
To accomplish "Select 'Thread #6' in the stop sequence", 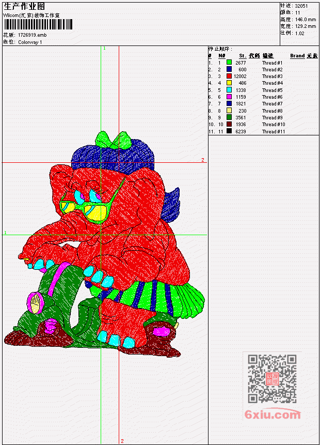I will click(x=272, y=97).
